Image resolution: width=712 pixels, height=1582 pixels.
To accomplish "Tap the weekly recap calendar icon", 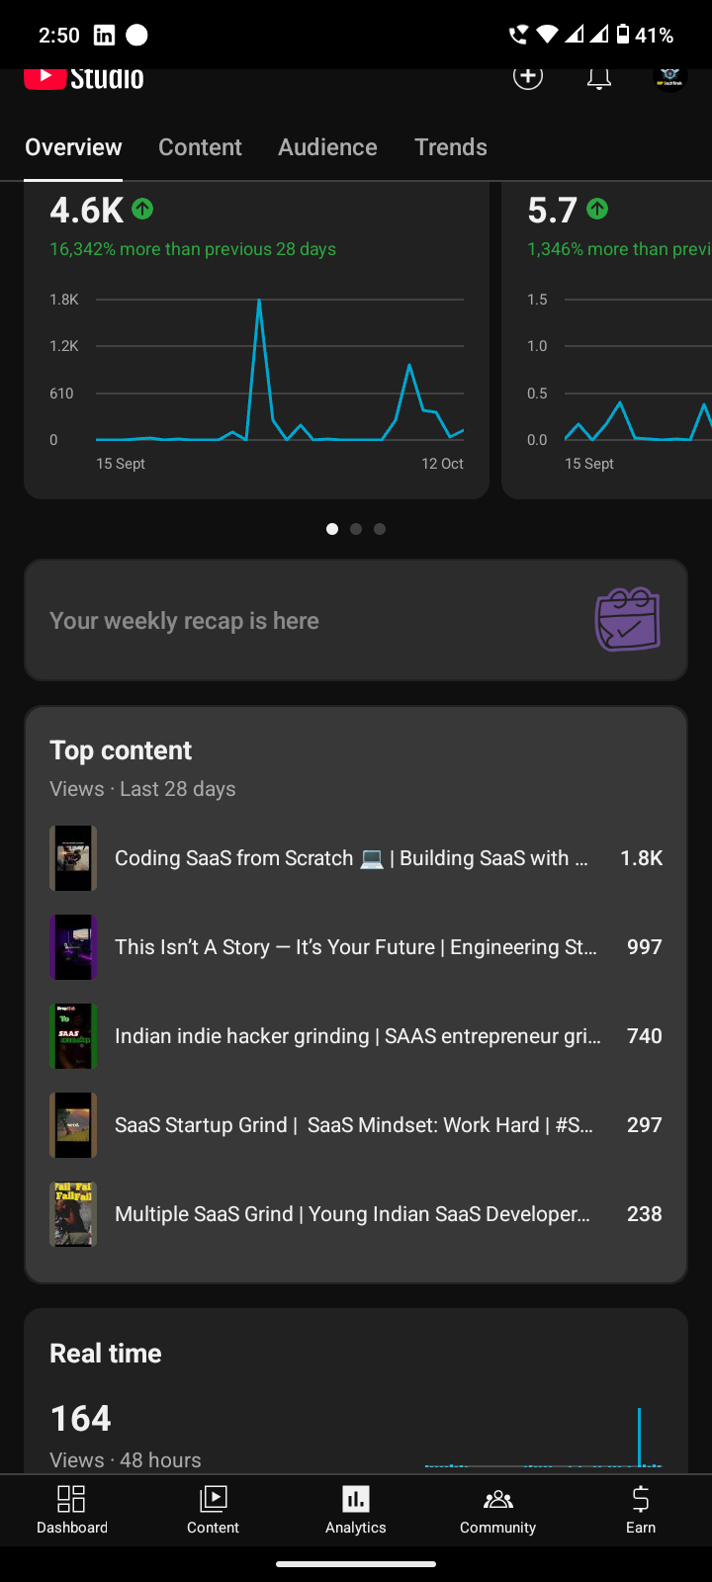I will pos(627,620).
